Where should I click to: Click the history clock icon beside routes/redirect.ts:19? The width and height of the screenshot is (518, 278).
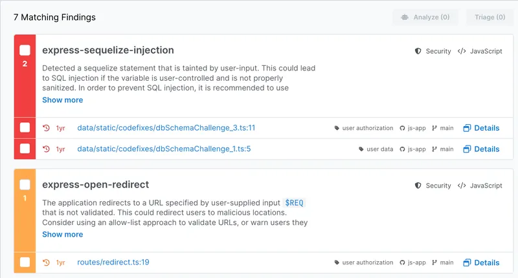coord(46,262)
